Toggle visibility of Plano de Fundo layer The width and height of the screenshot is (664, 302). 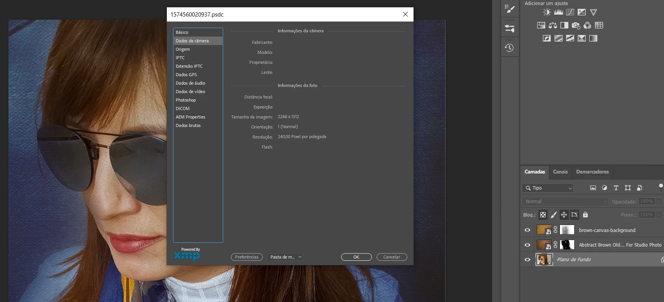tap(528, 259)
